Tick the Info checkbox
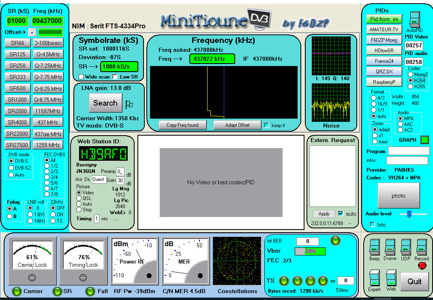This screenshot has width=433, height=300. 372,224
